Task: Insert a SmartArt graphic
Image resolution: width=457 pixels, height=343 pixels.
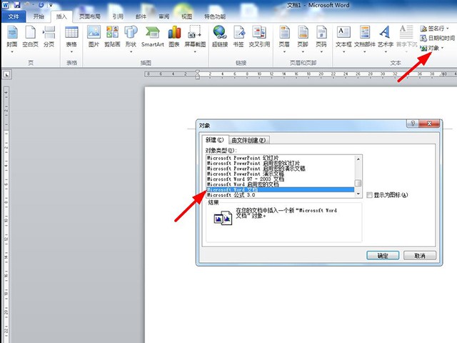Action: click(152, 36)
